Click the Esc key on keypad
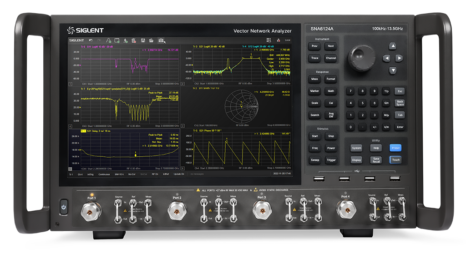The height and width of the screenshot is (254, 466). point(400,91)
